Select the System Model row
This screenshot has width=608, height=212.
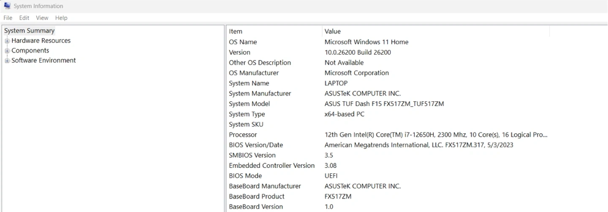point(249,104)
